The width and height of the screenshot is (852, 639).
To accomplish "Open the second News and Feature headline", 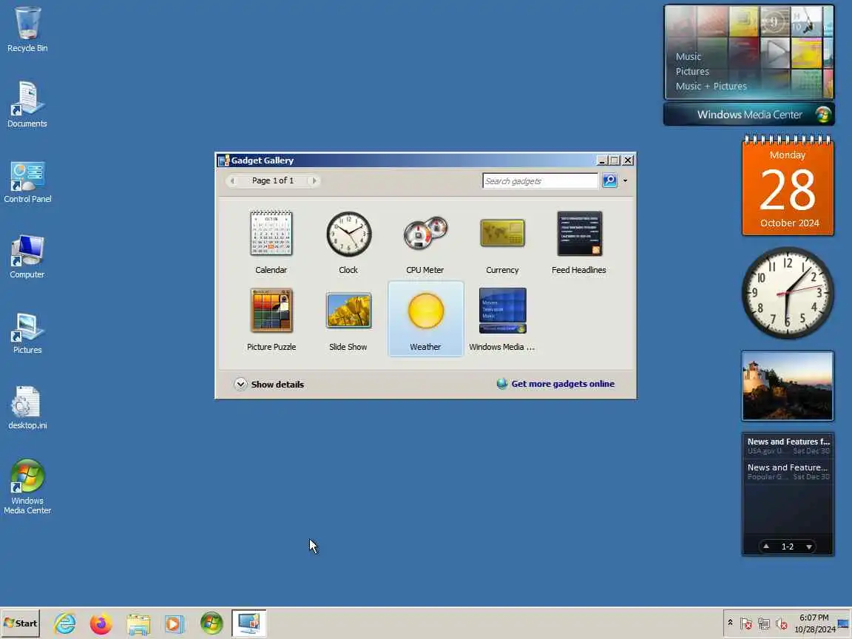I will (788, 471).
